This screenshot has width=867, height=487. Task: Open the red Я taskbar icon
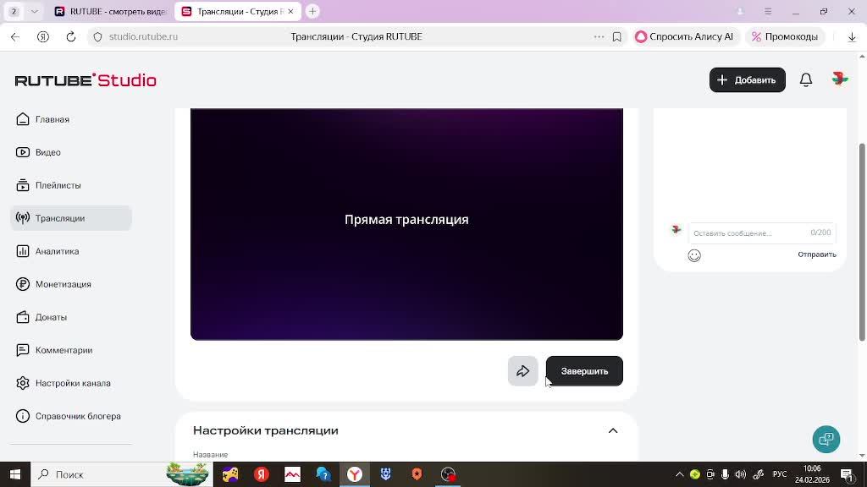coord(262,474)
